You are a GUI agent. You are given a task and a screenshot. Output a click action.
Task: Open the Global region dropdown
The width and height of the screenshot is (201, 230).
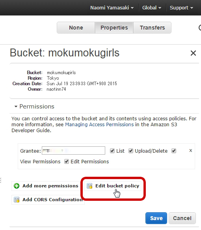click(152, 7)
